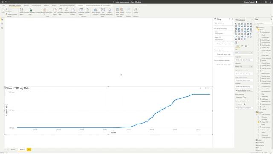273x154 pixels.
Task: Switch to the Pomoc ribbon tab
Action: pos(54,6)
